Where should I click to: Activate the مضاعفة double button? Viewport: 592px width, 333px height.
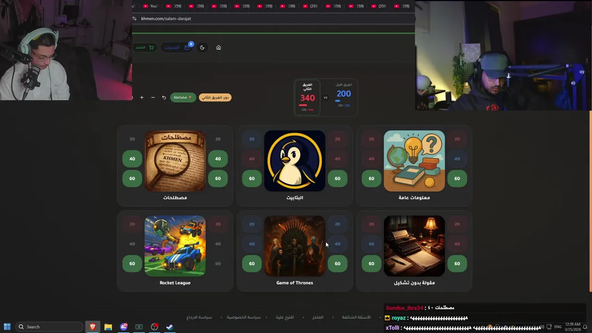183,97
